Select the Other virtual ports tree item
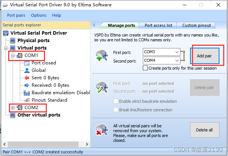Screen dimensions: 228x156 coord(39,115)
